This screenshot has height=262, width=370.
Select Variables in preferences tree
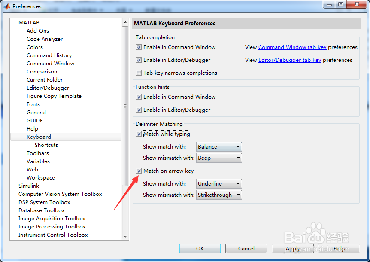coord(38,161)
